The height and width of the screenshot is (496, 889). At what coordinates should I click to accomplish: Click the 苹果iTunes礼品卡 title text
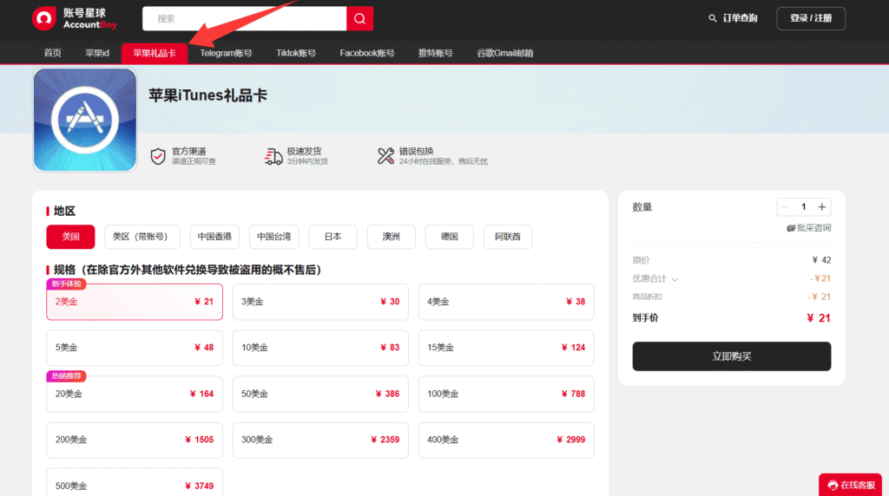[207, 95]
